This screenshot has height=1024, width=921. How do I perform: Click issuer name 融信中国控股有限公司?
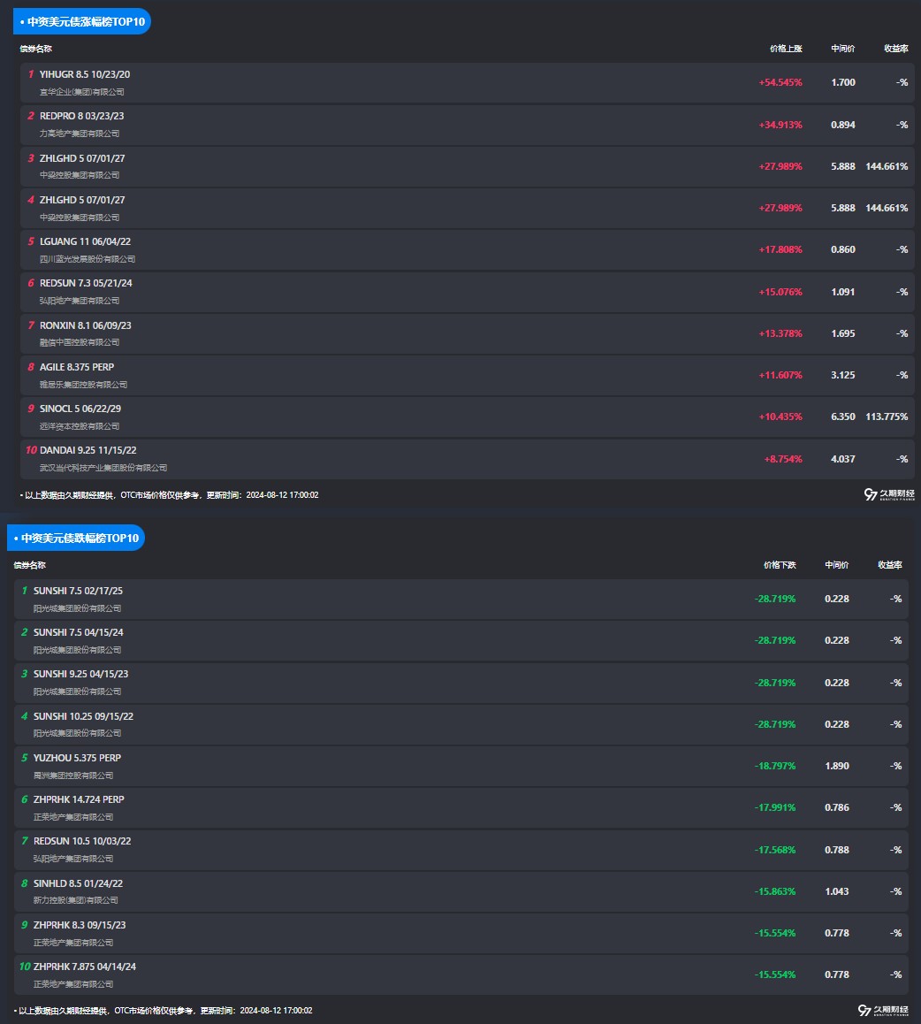pos(80,342)
